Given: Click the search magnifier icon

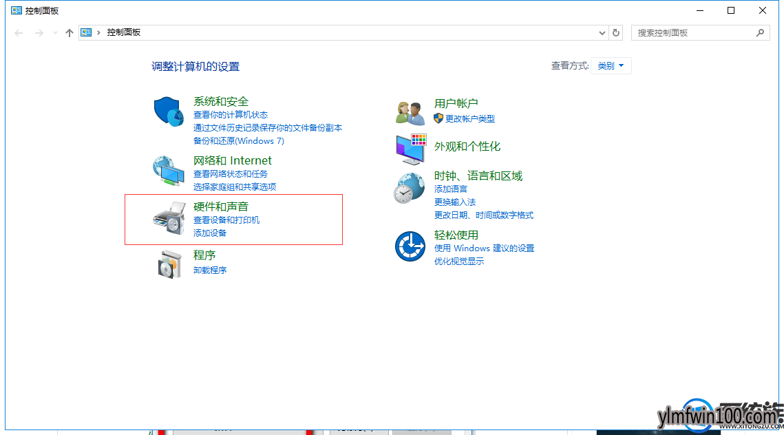Looking at the screenshot, I should coord(760,32).
